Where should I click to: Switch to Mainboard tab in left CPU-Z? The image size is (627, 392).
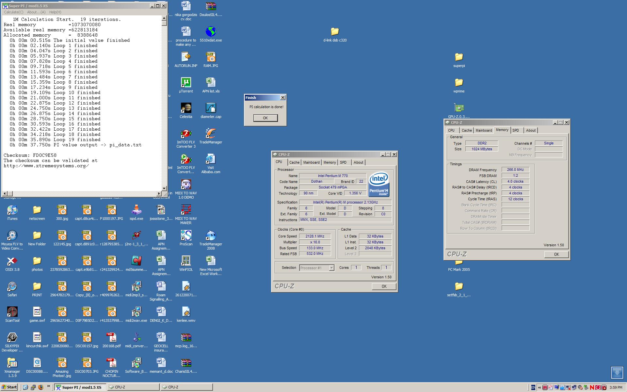[x=311, y=162]
